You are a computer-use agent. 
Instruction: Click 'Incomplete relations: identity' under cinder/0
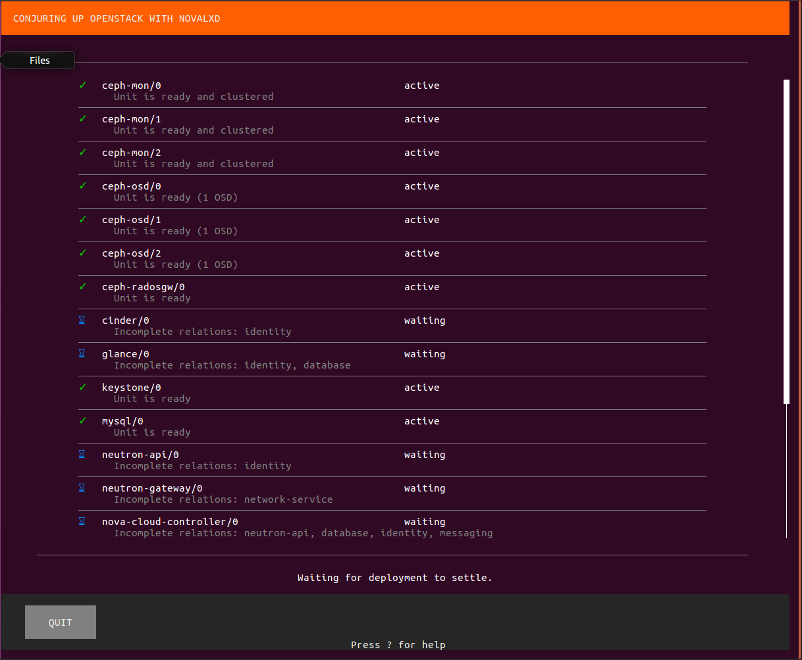click(x=203, y=332)
